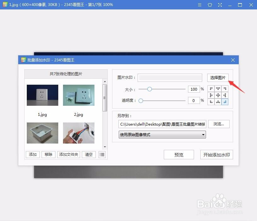257x221 pixels.
Task: Click the image list scroll up arrow
Action: pyautogui.click(x=105, y=82)
